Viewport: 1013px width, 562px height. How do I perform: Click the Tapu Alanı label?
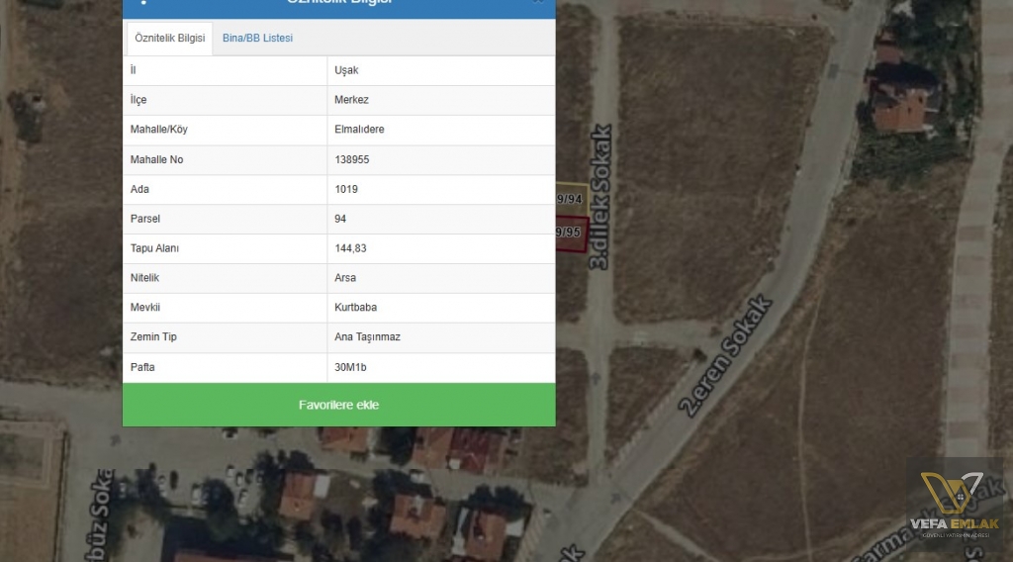tap(154, 248)
